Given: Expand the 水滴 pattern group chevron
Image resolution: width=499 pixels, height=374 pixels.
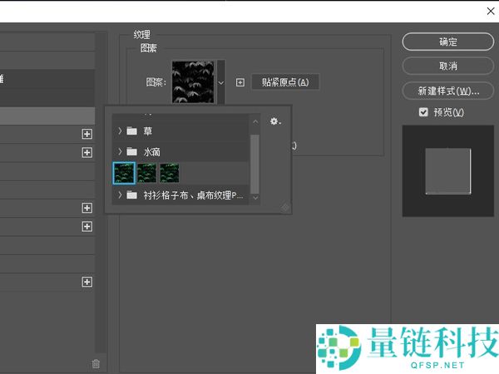Looking at the screenshot, I should pos(120,151).
